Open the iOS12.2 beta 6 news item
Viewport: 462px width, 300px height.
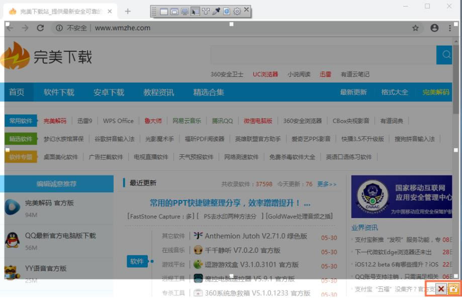(x=397, y=264)
